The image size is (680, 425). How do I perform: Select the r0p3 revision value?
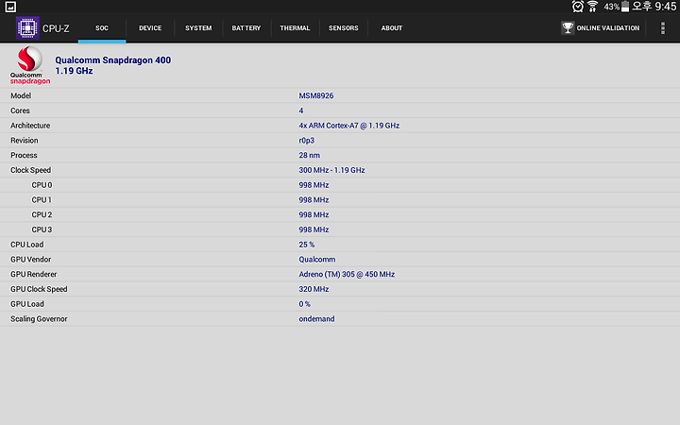coord(307,141)
